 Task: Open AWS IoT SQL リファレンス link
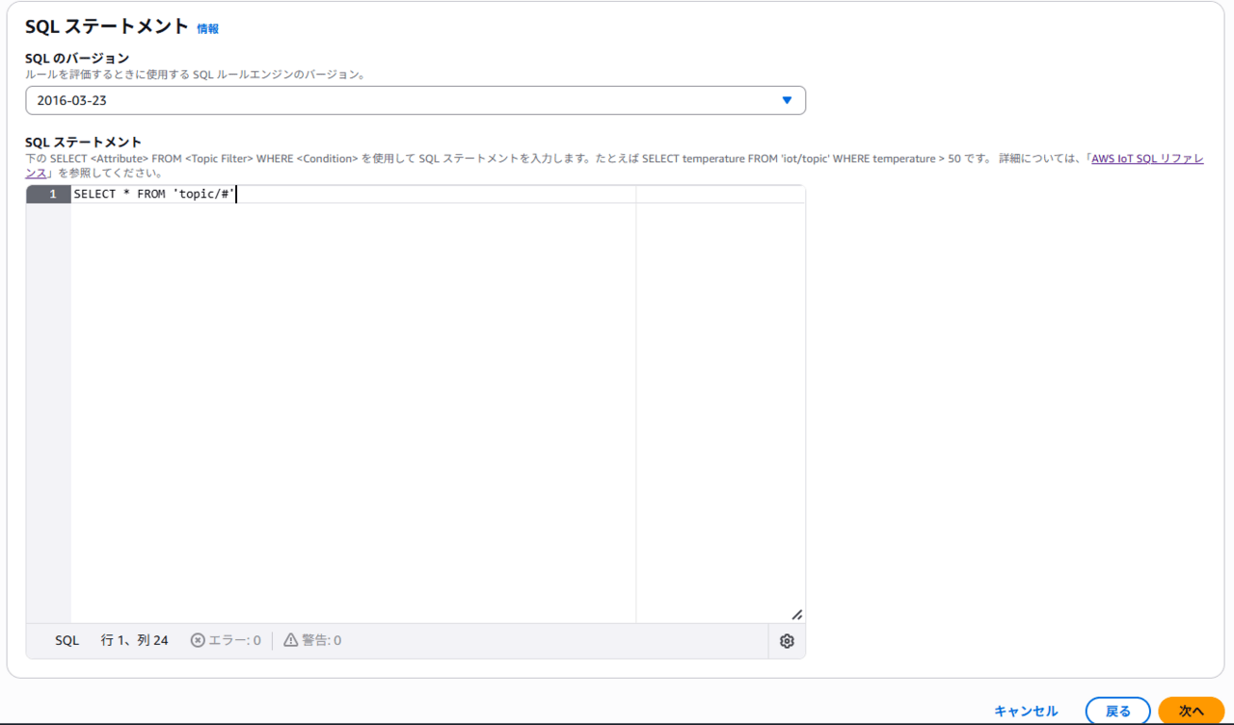tap(1146, 159)
